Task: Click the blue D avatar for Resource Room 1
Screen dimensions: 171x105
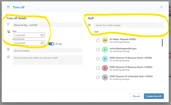Action: pos(105,59)
